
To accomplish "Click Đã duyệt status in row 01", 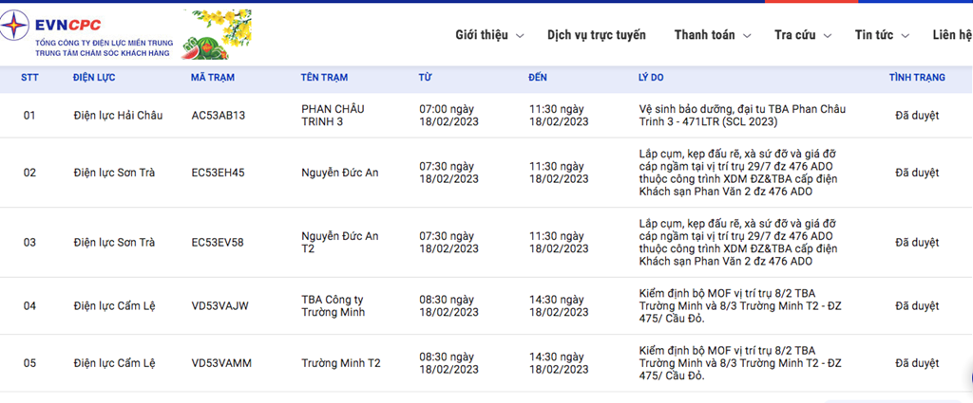I will pyautogui.click(x=917, y=115).
